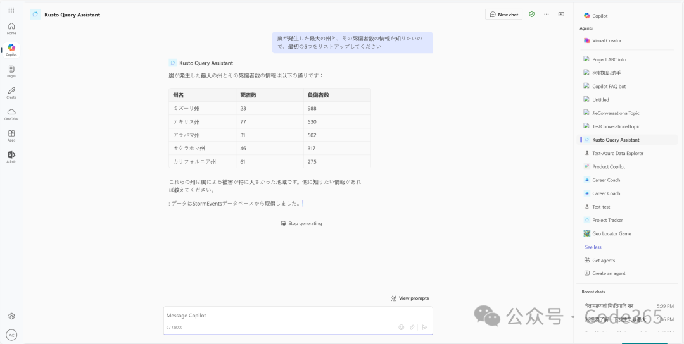This screenshot has width=684, height=344.
Task: Click the Recent chats heading
Action: coord(593,292)
